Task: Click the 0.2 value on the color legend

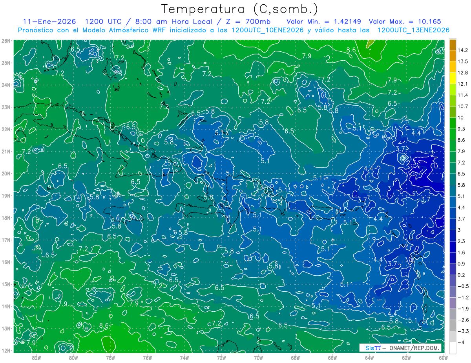Action: coord(462,275)
